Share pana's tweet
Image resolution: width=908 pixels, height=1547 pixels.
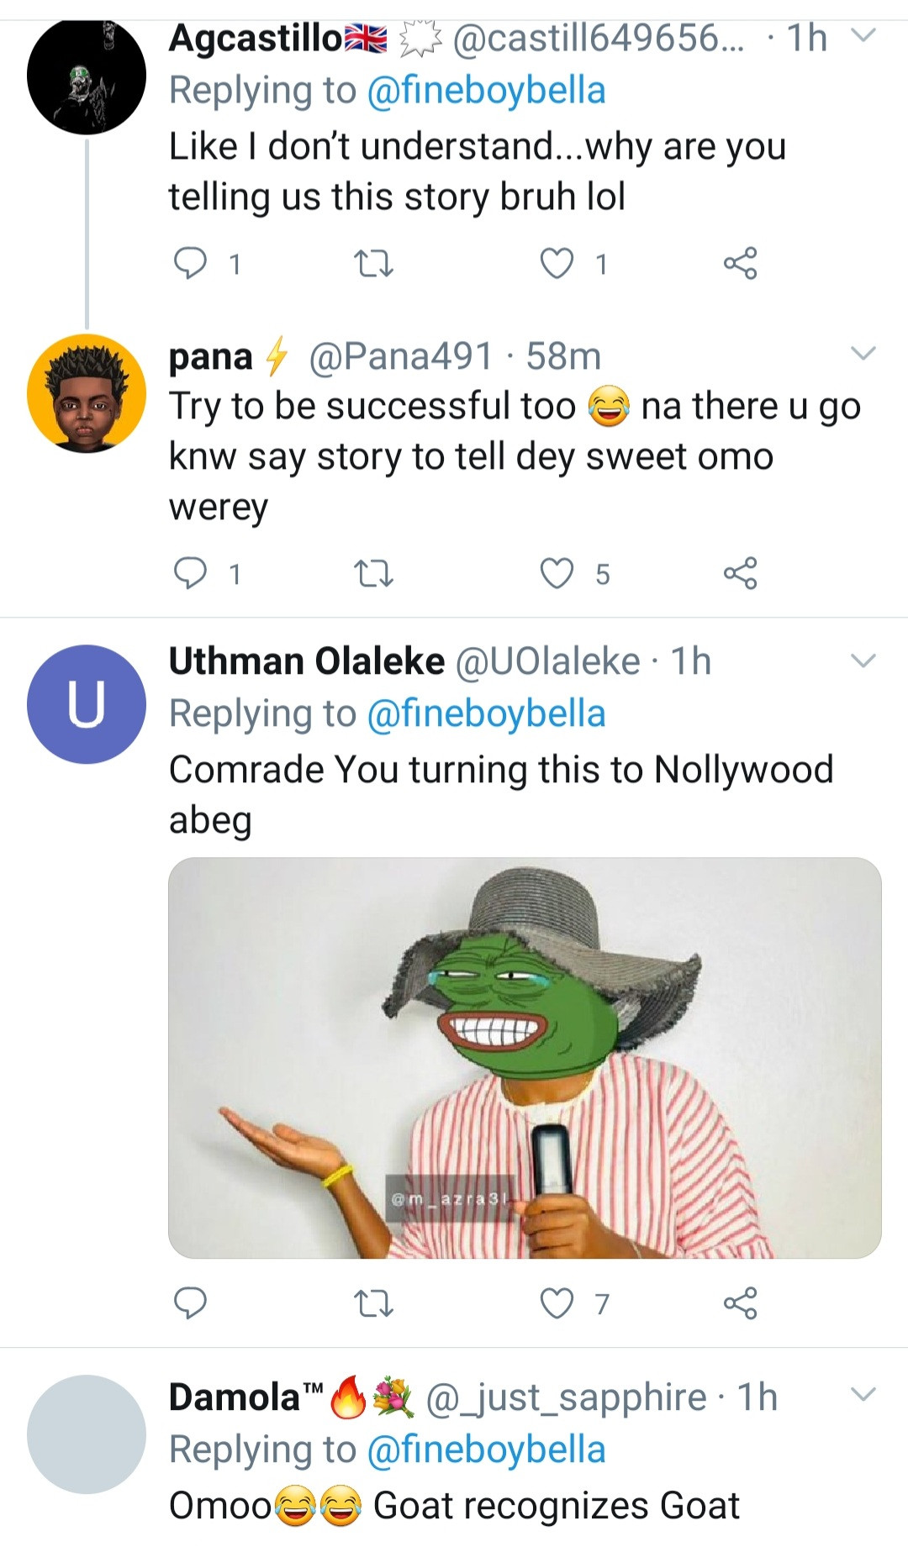(x=740, y=574)
